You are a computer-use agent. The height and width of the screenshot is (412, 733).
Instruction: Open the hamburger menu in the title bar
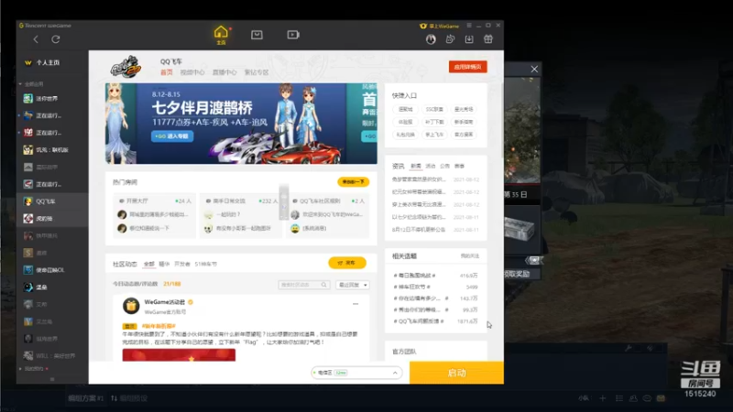click(469, 26)
